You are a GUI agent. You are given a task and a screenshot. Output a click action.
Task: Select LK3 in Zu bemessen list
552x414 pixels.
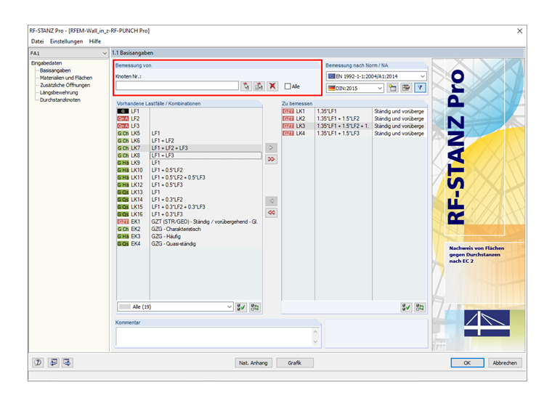click(x=354, y=126)
